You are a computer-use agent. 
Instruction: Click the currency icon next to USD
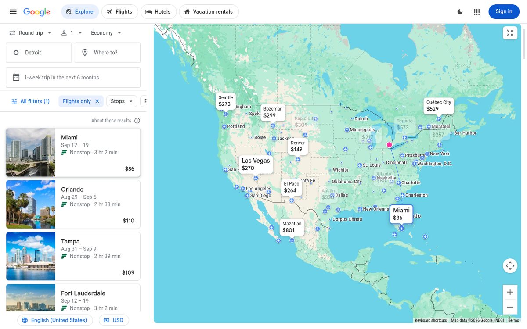pos(106,320)
